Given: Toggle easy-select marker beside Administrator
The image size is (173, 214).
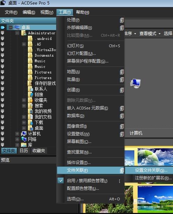Looking at the screenshot, I should tap(2, 33).
